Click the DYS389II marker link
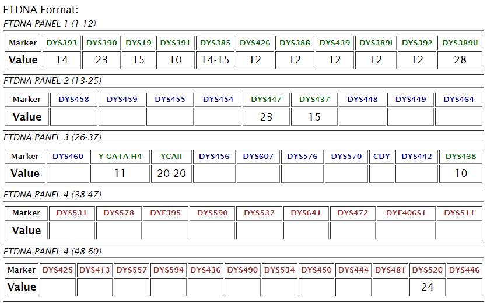Image resolution: width=487 pixels, height=304 pixels. [x=460, y=43]
